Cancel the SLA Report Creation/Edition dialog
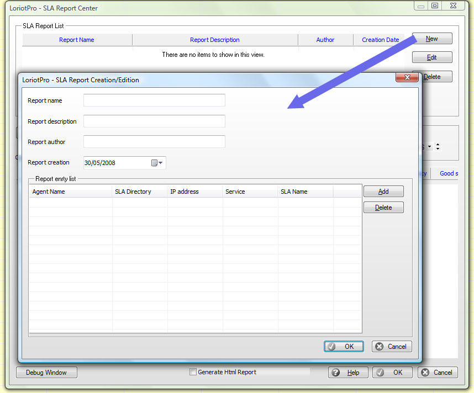This screenshot has width=474, height=393. (x=392, y=347)
